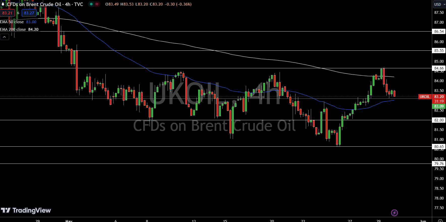Screen dimensions: 446x222
Task: Click the 31:19 bar countdown timer
Action: pos(439,101)
